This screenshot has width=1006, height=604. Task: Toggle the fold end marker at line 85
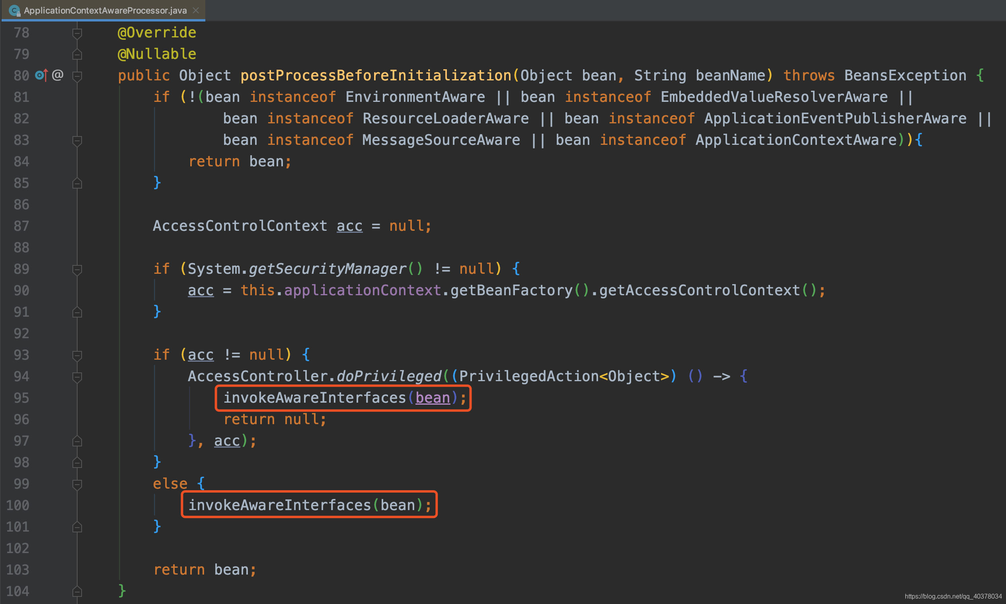tap(77, 183)
